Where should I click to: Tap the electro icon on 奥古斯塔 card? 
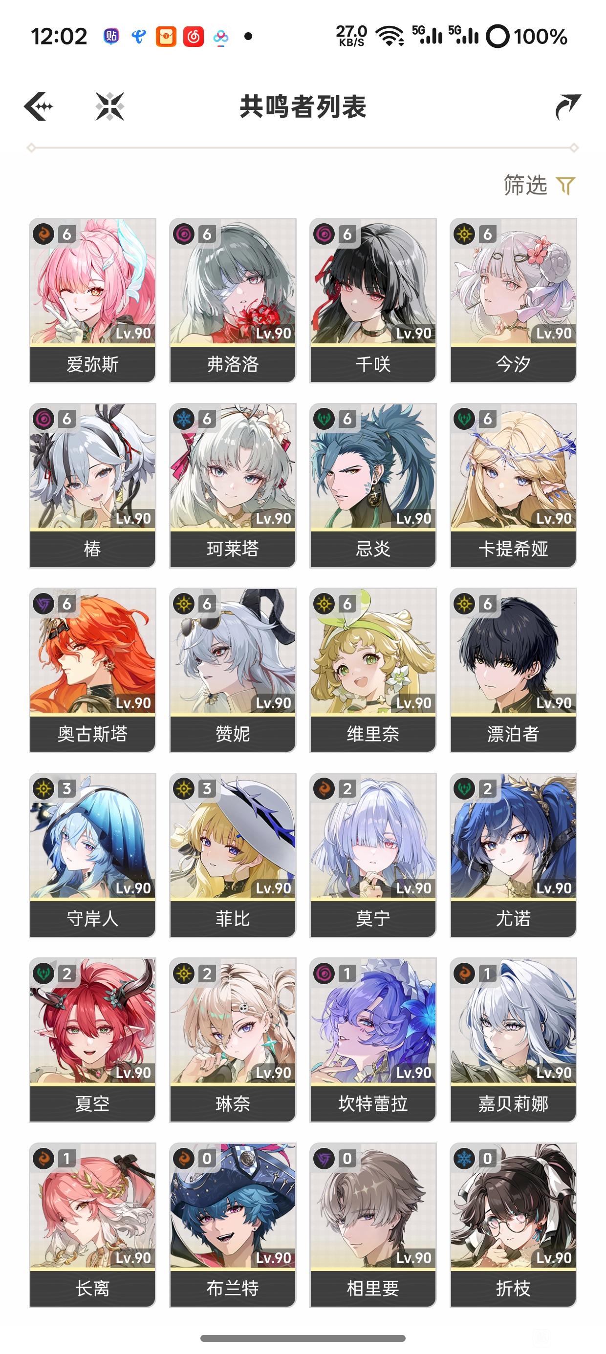43,604
